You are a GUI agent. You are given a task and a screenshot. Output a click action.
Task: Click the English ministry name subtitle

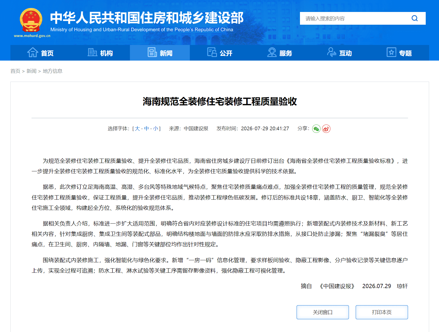click(142, 30)
